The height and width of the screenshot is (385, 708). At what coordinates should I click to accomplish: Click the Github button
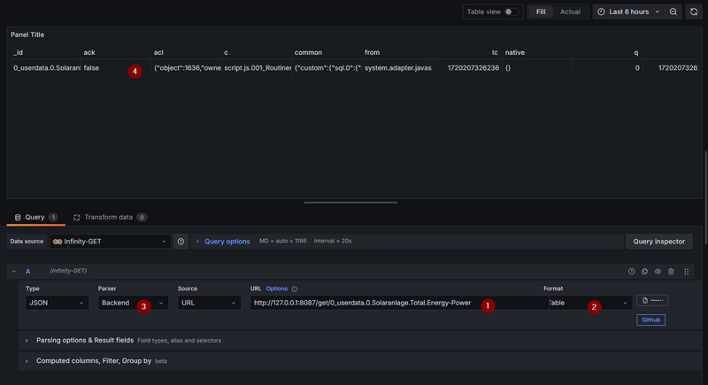[x=650, y=320]
